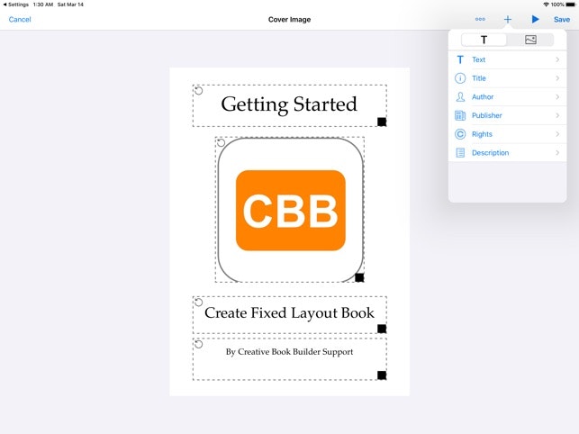
Task: Expand the chevron on the Rights row
Action: pyautogui.click(x=557, y=134)
